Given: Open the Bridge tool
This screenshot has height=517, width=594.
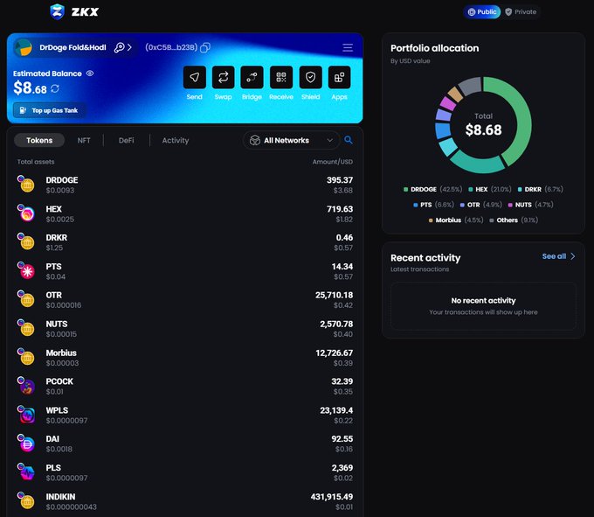Looking at the screenshot, I should 252,77.
